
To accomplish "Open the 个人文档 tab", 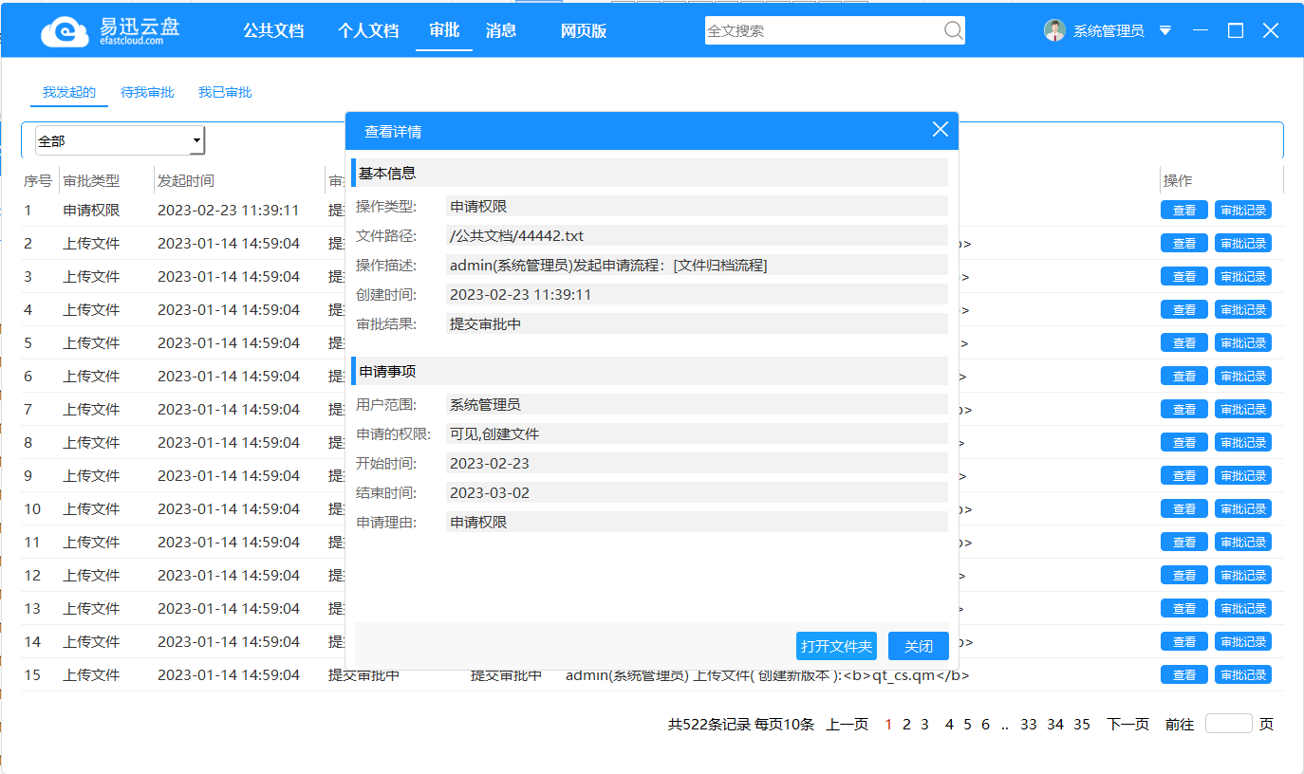I will pos(368,30).
